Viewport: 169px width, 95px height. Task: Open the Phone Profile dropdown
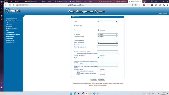click(x=108, y=36)
